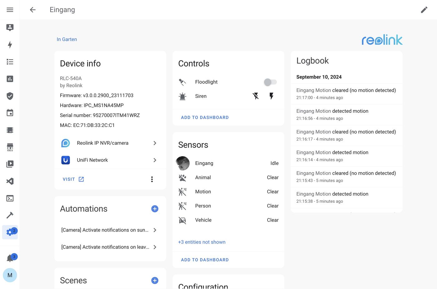Turn off the Siren with the crossed bolt
Image resolution: width=437 pixels, height=289 pixels.
tap(256, 96)
